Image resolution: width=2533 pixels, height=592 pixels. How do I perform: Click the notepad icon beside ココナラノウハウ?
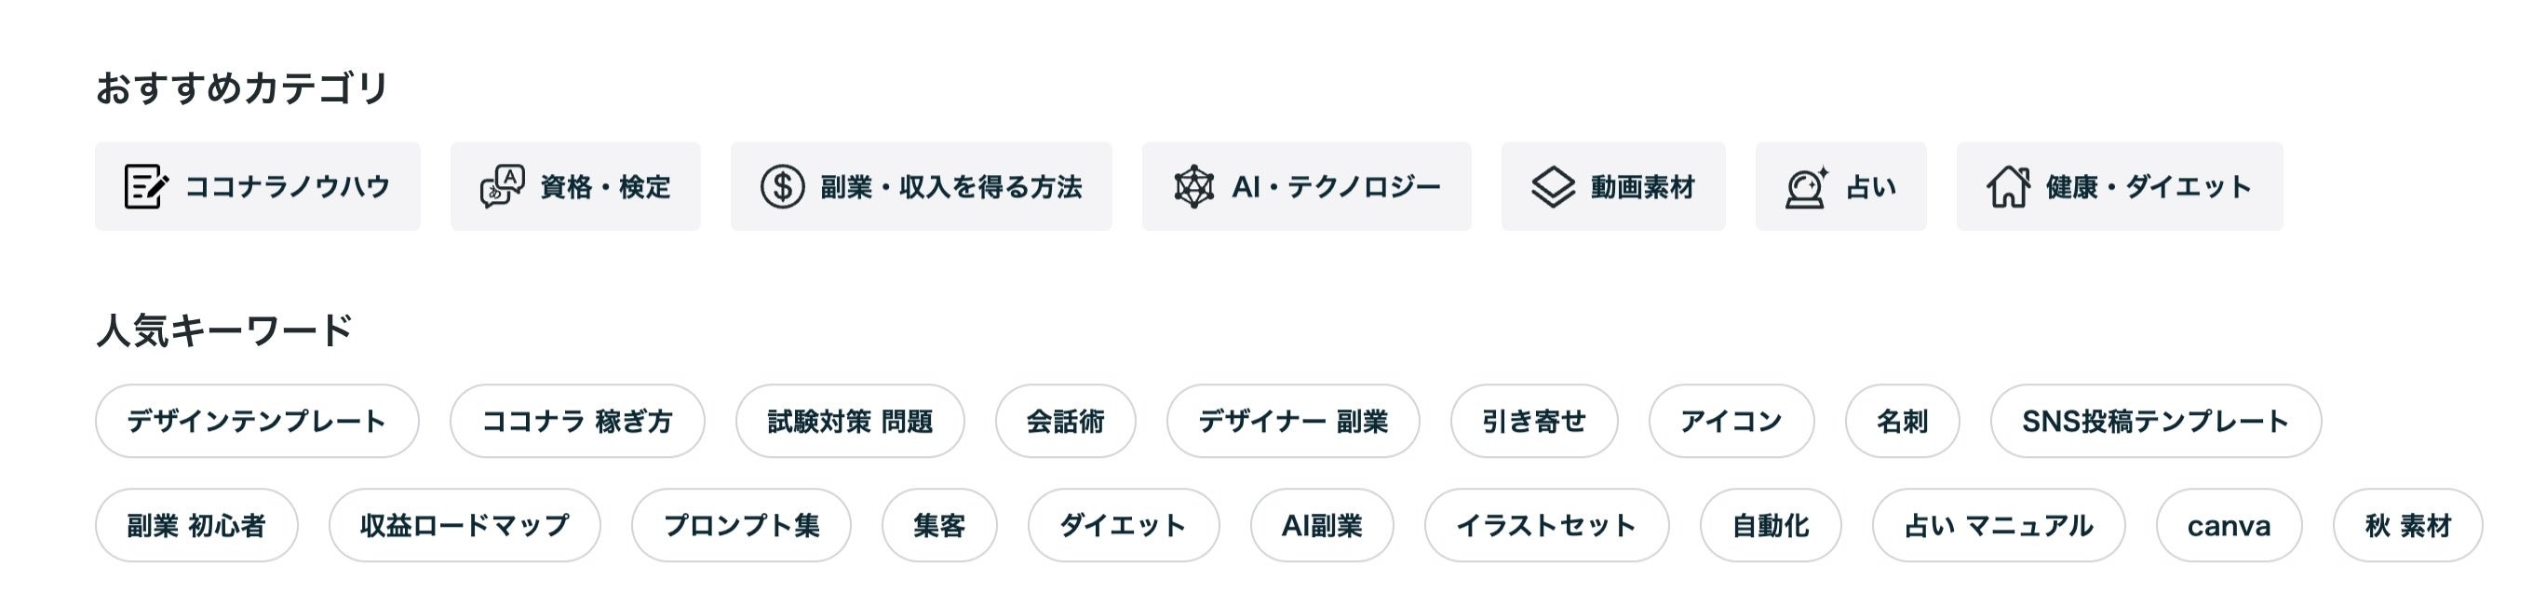(x=145, y=187)
